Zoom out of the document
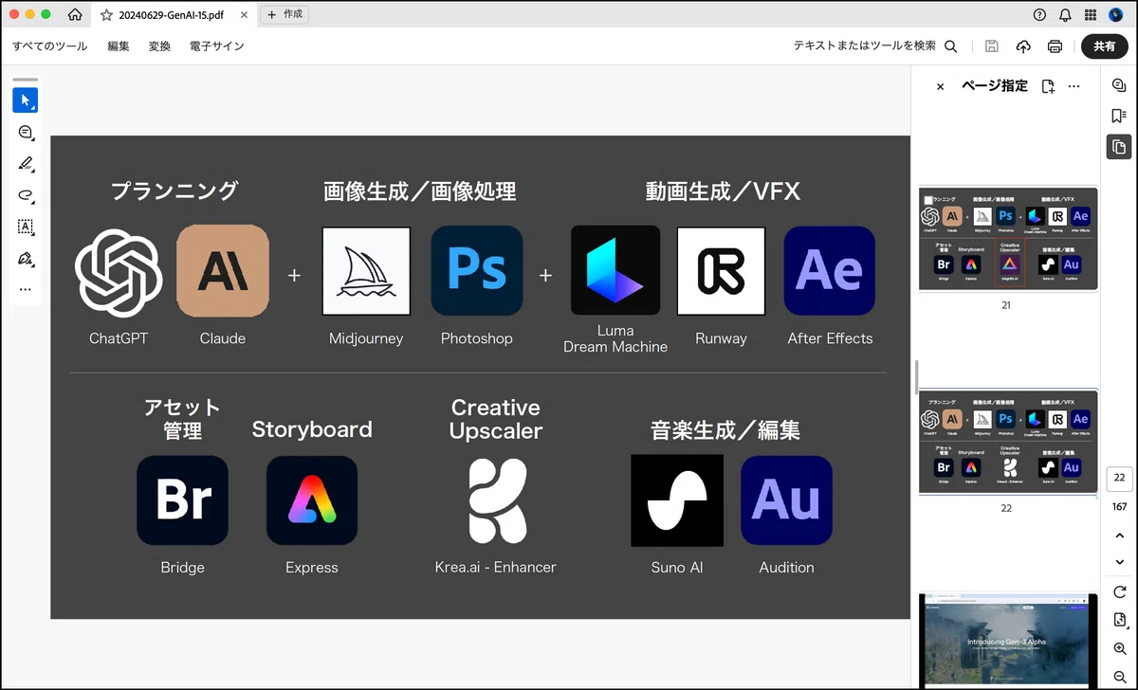The height and width of the screenshot is (690, 1138). point(1119,676)
